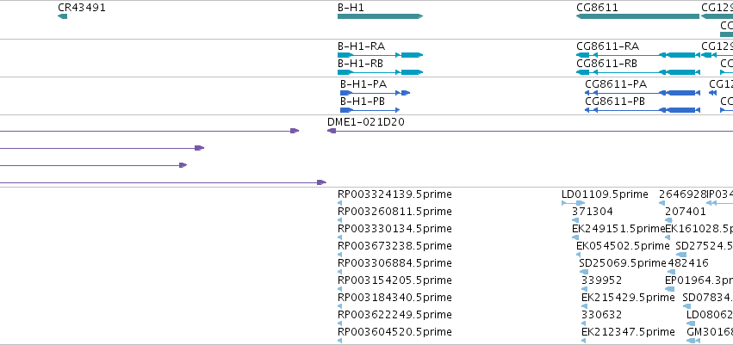Image resolution: width=733 pixels, height=345 pixels.
Task: Click the RP003604520.5prime EST label
Action: 394,332
